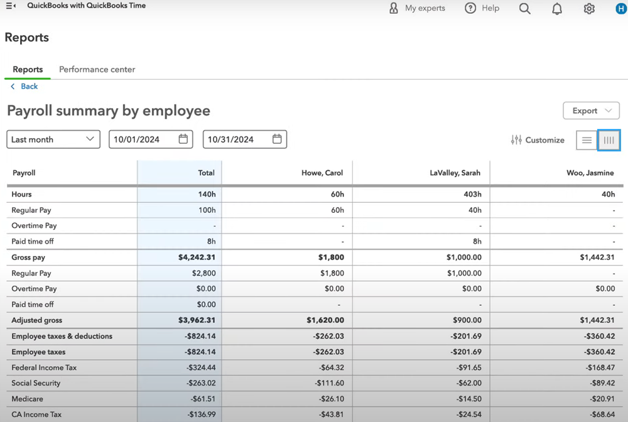Open the profile avatar menu
The image size is (628, 422).
point(620,8)
